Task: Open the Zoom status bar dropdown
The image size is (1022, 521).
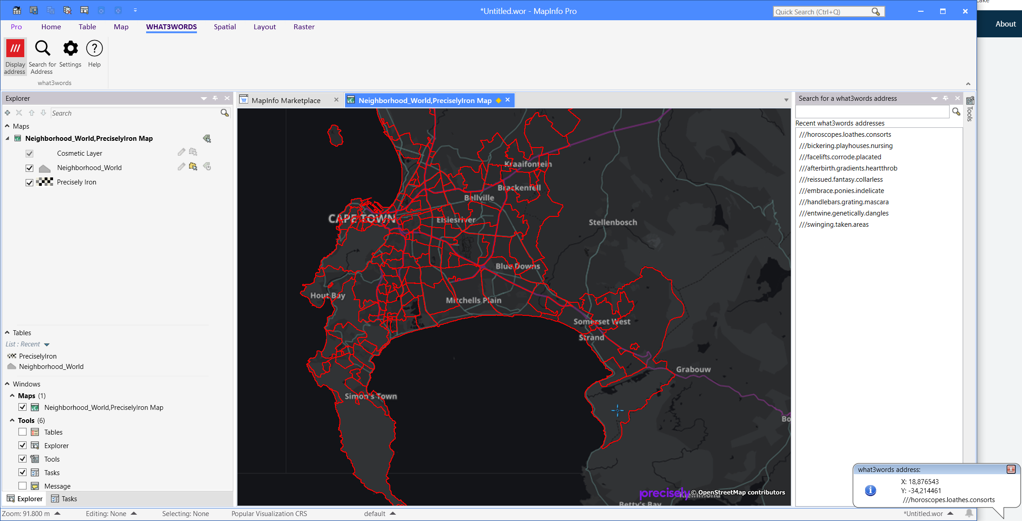Action: coord(57,513)
